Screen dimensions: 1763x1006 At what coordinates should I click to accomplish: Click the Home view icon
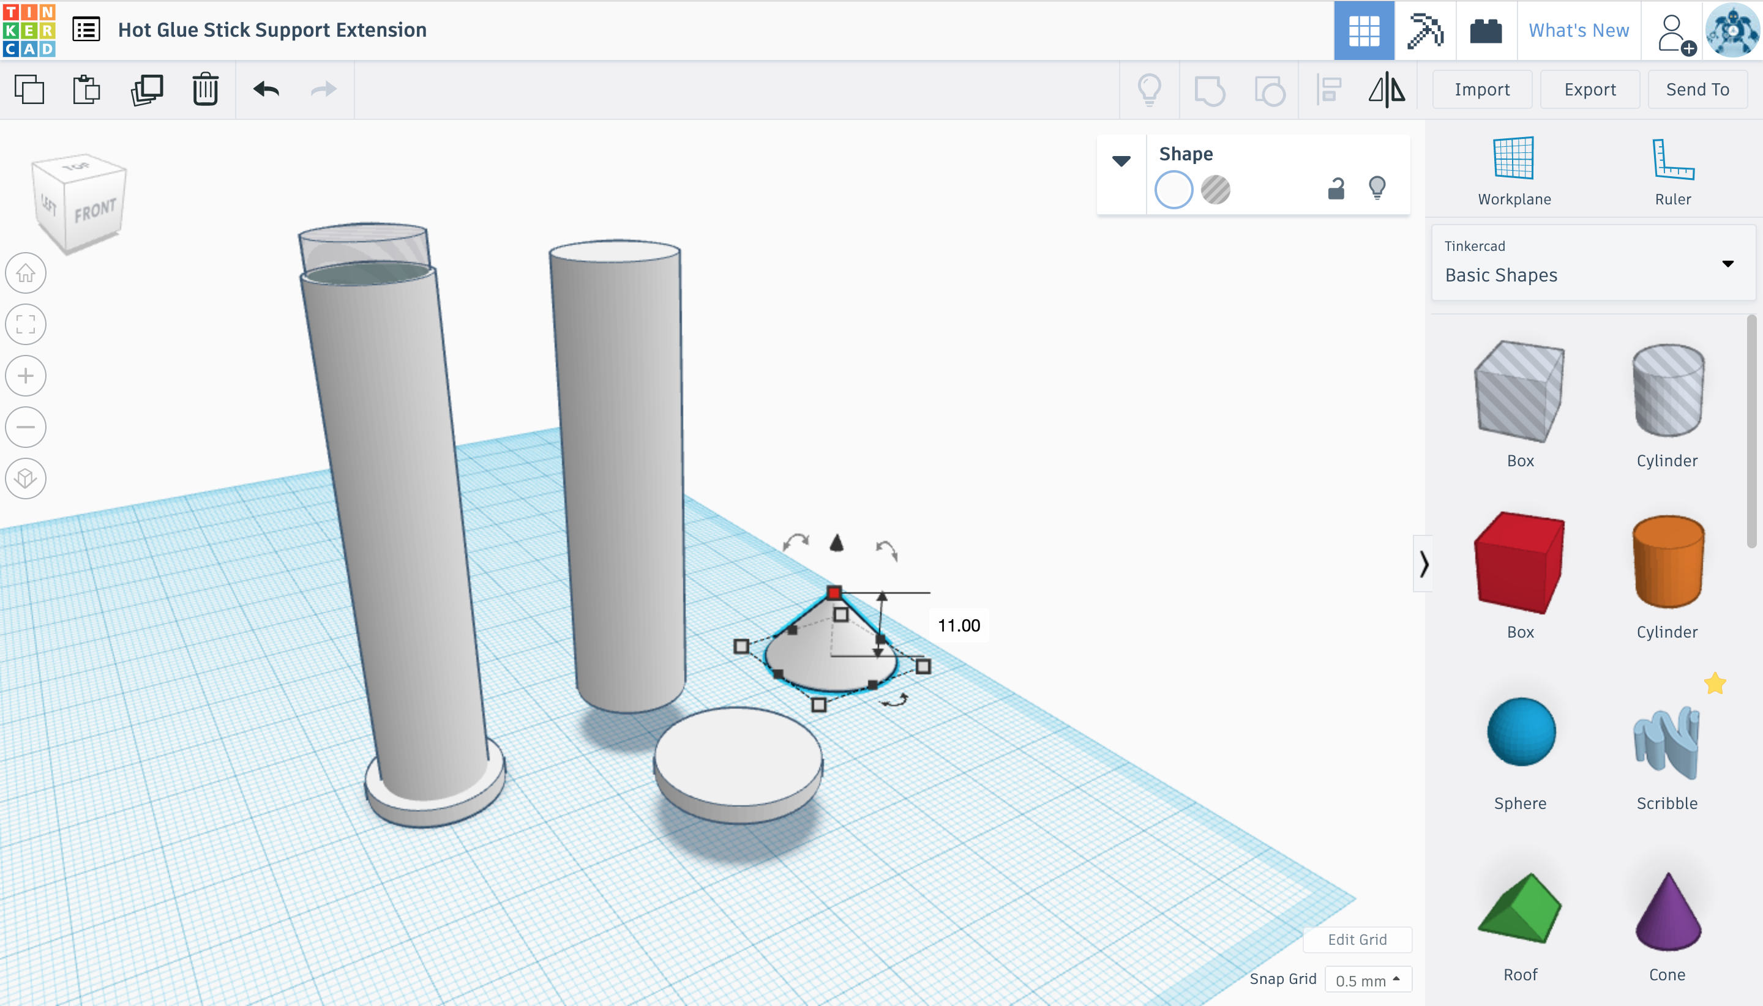click(26, 273)
